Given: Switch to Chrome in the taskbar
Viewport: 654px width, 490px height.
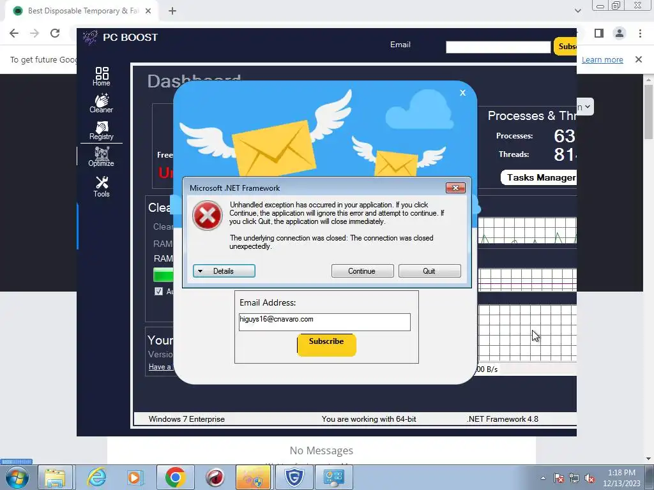Looking at the screenshot, I should [x=175, y=477].
